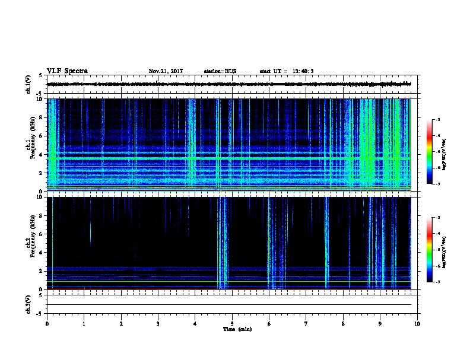470x363 pixels.
Task: Click the green 1 kHz line in ch.2 spectrogram
Action: pyautogui.click(x=229, y=281)
